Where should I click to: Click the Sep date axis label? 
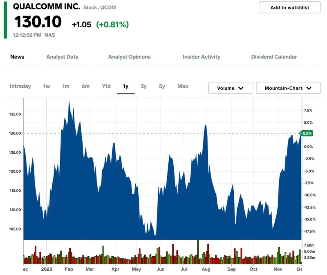click(x=231, y=269)
